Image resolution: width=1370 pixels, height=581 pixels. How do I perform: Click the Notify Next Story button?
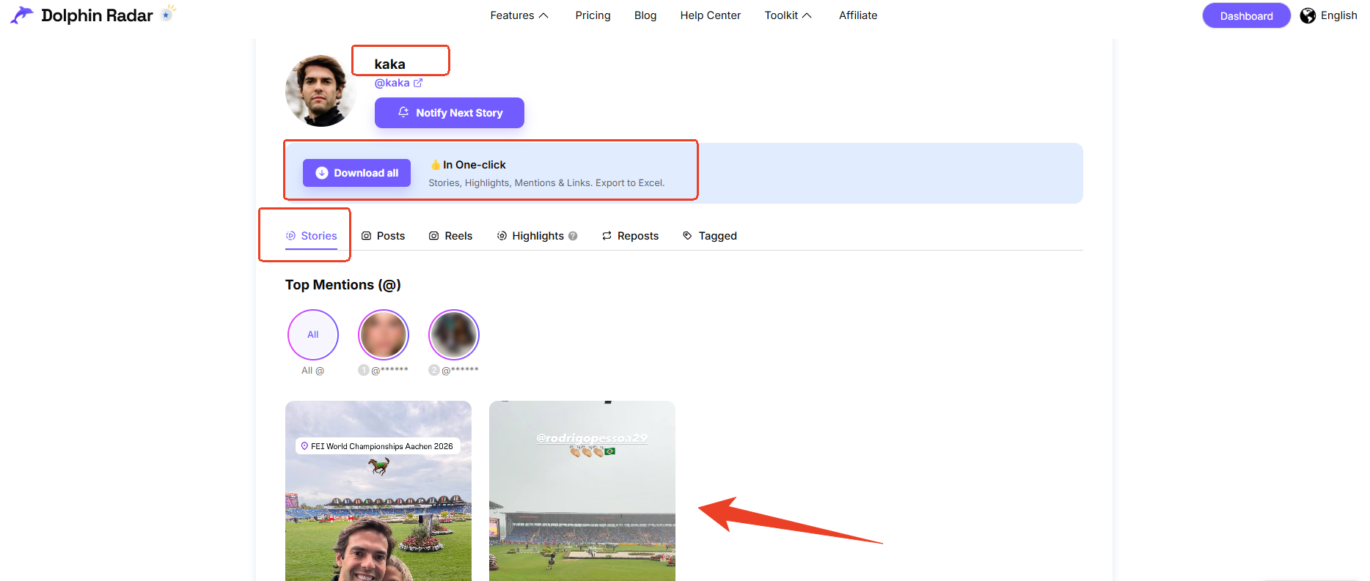click(450, 113)
